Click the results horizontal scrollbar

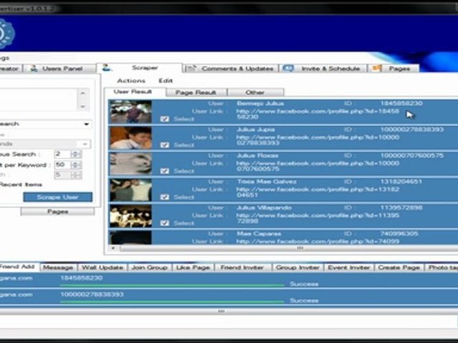(x=289, y=248)
